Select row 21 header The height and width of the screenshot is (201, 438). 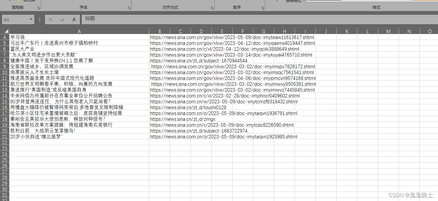point(5,136)
